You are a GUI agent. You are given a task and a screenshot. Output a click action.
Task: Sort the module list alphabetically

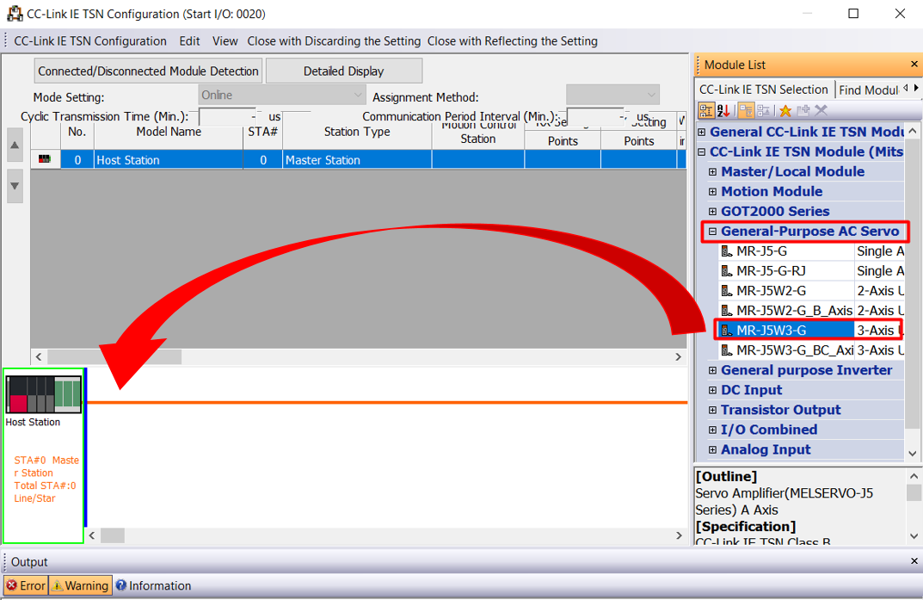pyautogui.click(x=723, y=110)
